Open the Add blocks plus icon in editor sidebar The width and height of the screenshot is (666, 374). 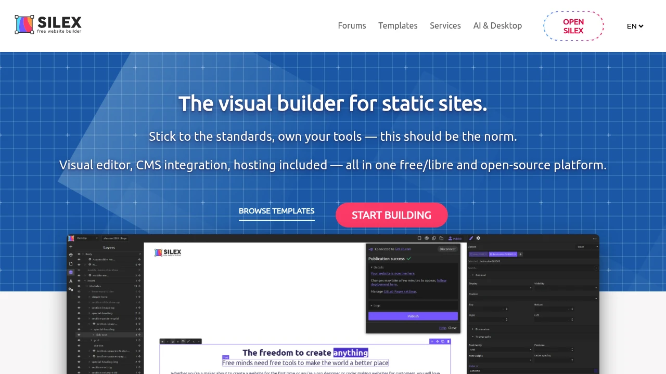click(71, 247)
